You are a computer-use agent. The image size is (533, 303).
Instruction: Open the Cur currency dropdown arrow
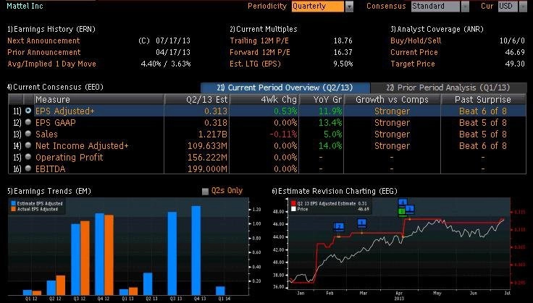(523, 6)
